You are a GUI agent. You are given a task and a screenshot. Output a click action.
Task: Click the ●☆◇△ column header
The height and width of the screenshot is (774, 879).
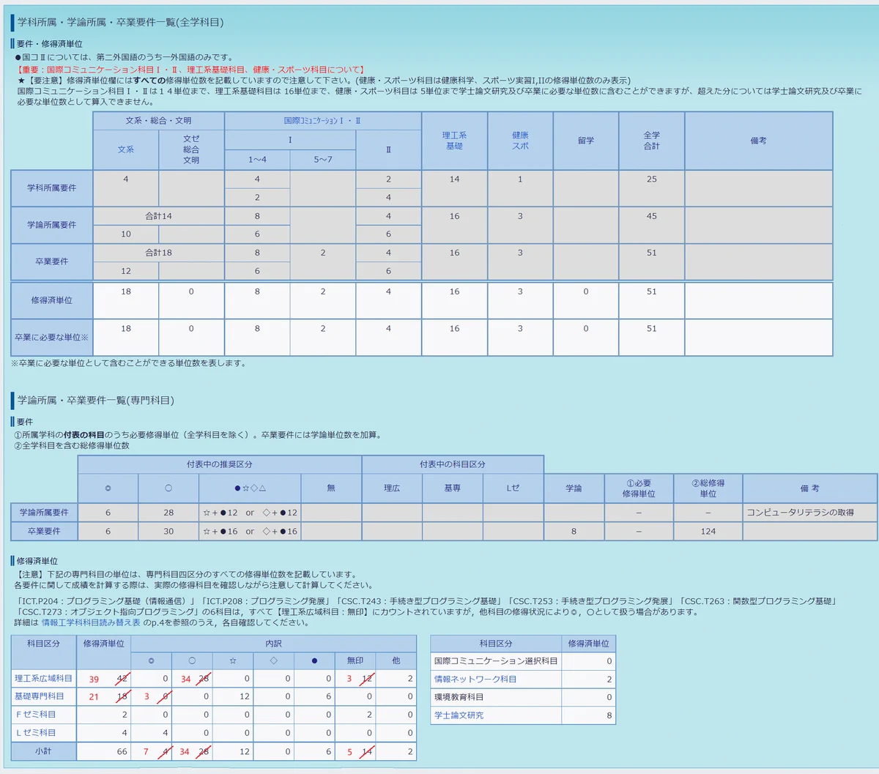coord(250,488)
